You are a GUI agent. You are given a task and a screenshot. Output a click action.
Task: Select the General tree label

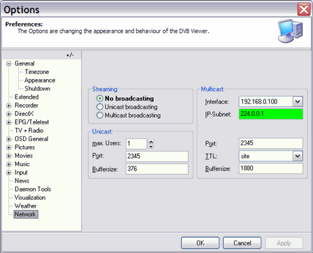pyautogui.click(x=24, y=64)
